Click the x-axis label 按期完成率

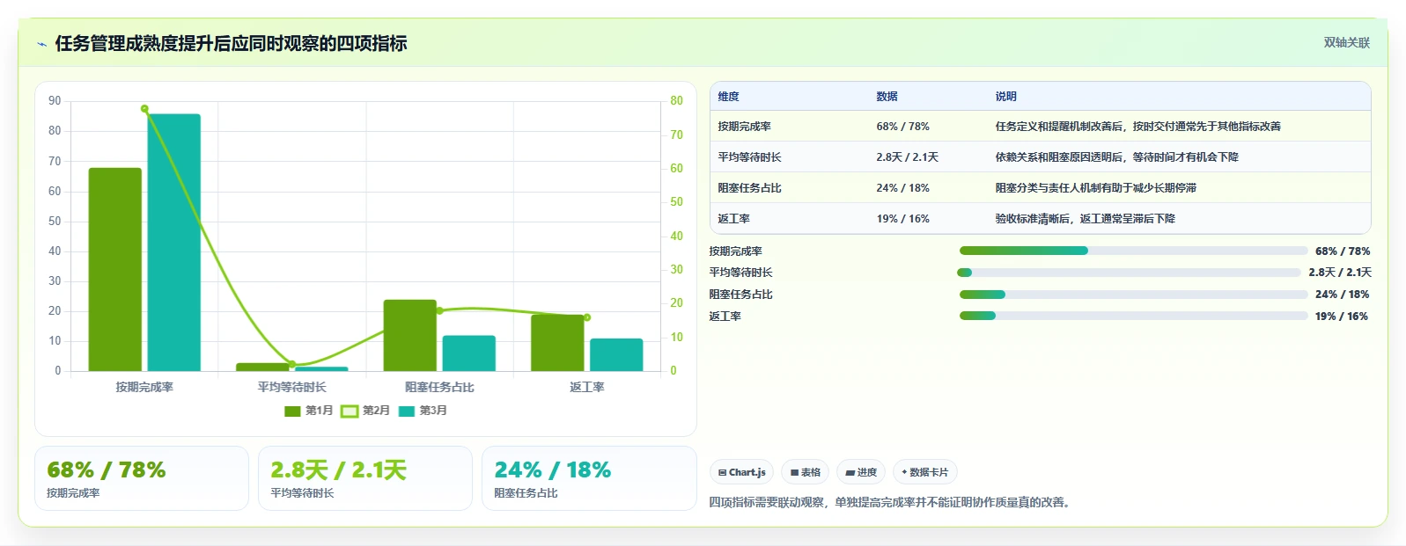144,387
